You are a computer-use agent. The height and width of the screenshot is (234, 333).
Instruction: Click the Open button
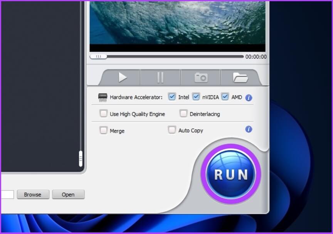coord(68,195)
